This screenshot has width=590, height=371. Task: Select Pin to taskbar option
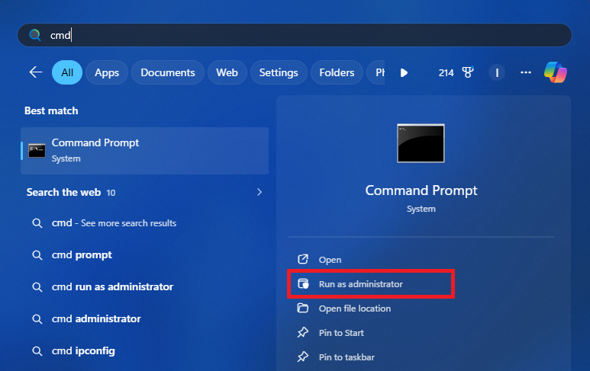346,357
